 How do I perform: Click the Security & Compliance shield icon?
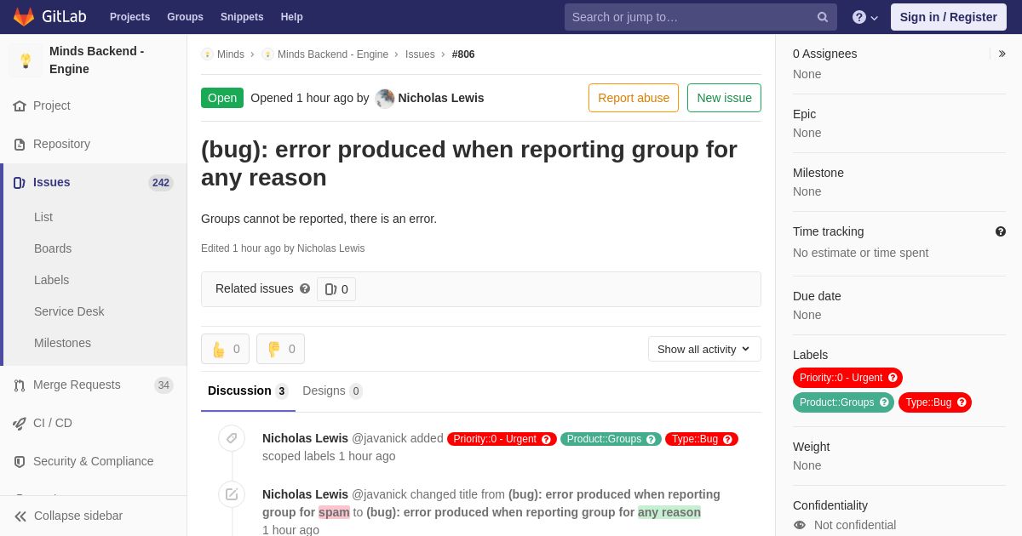click(x=20, y=462)
